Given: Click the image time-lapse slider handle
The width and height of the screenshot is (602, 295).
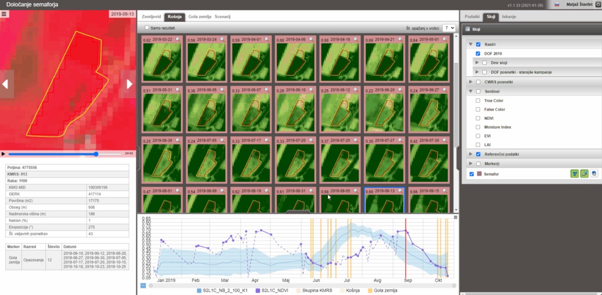Looking at the screenshot, I should 96,154.
